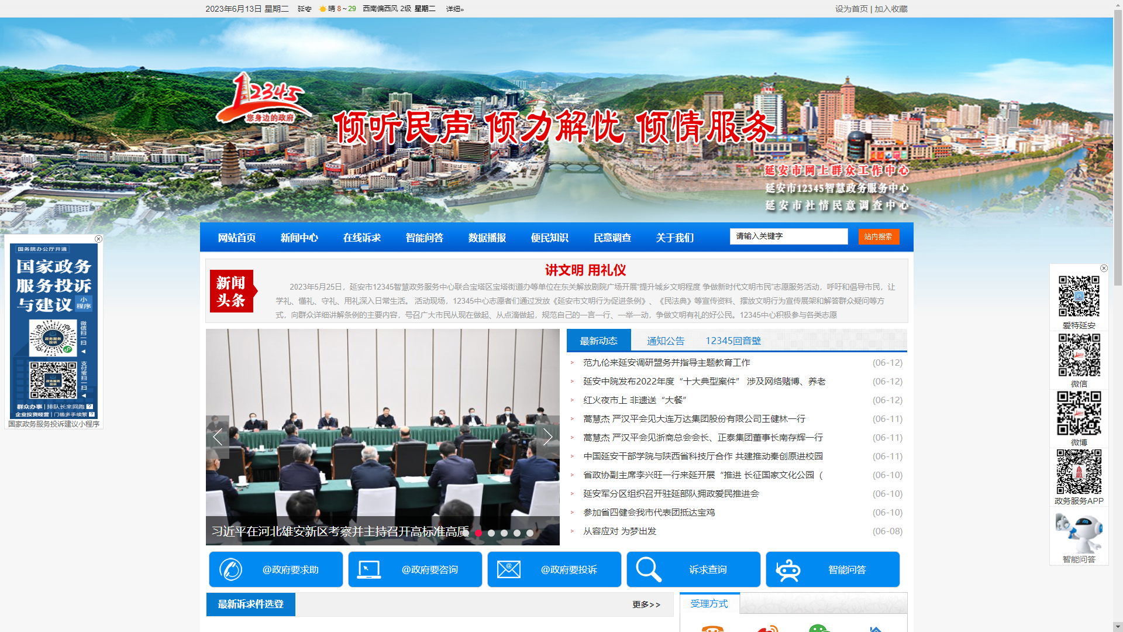Click the orange 站内搜索 button
1123x632 pixels.
(878, 236)
